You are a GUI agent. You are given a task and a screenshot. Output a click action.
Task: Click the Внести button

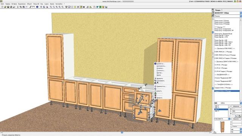coord(236,119)
